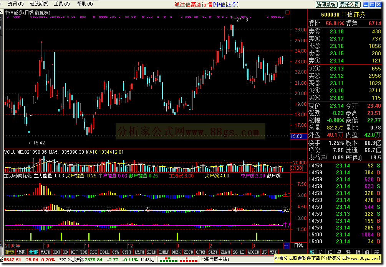
Task: Open the 港股期货 menu
Action: pyautogui.click(x=39, y=4)
